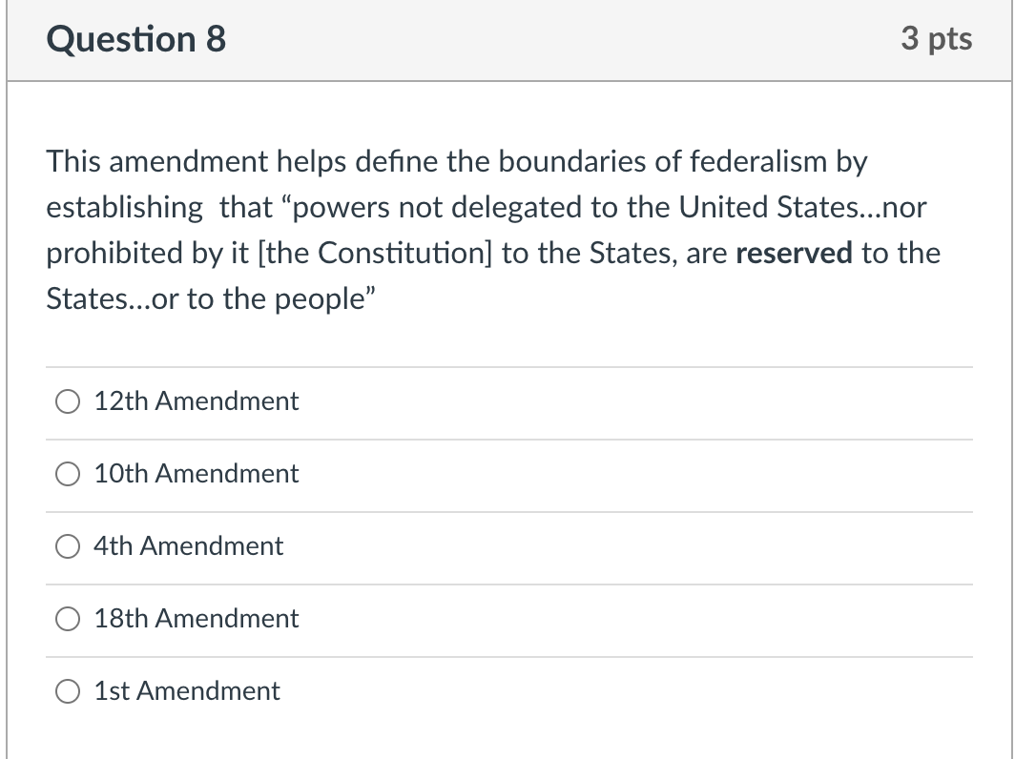
Task: Click the 10th Amendment answer text
Action: [x=196, y=474]
